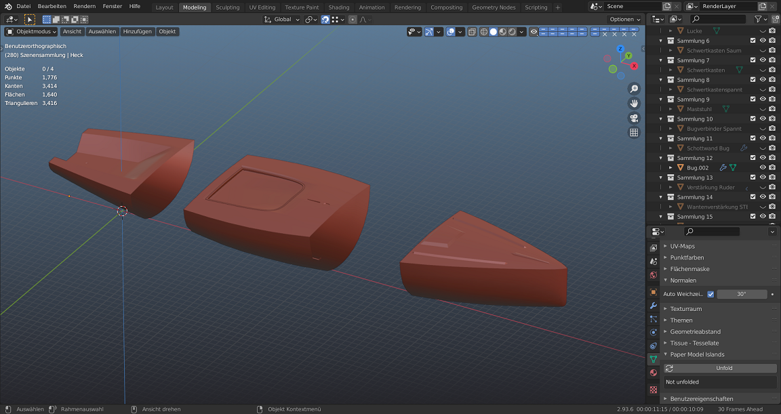Switch to material preview shading
The image size is (781, 414).
pos(502,32)
